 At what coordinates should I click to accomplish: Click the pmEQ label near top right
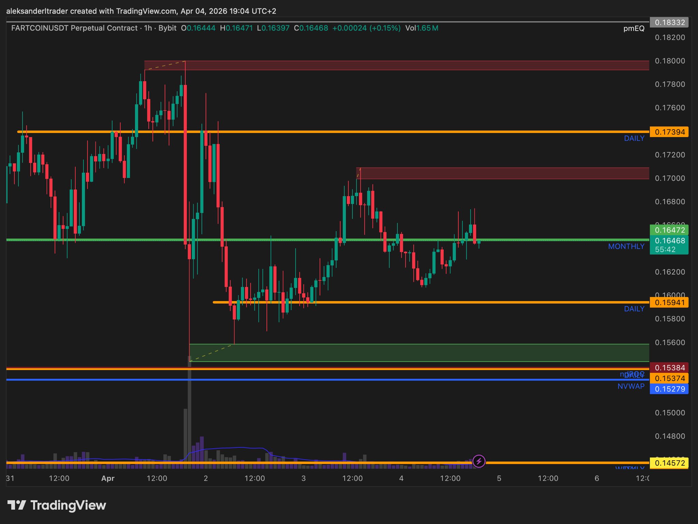pos(634,28)
